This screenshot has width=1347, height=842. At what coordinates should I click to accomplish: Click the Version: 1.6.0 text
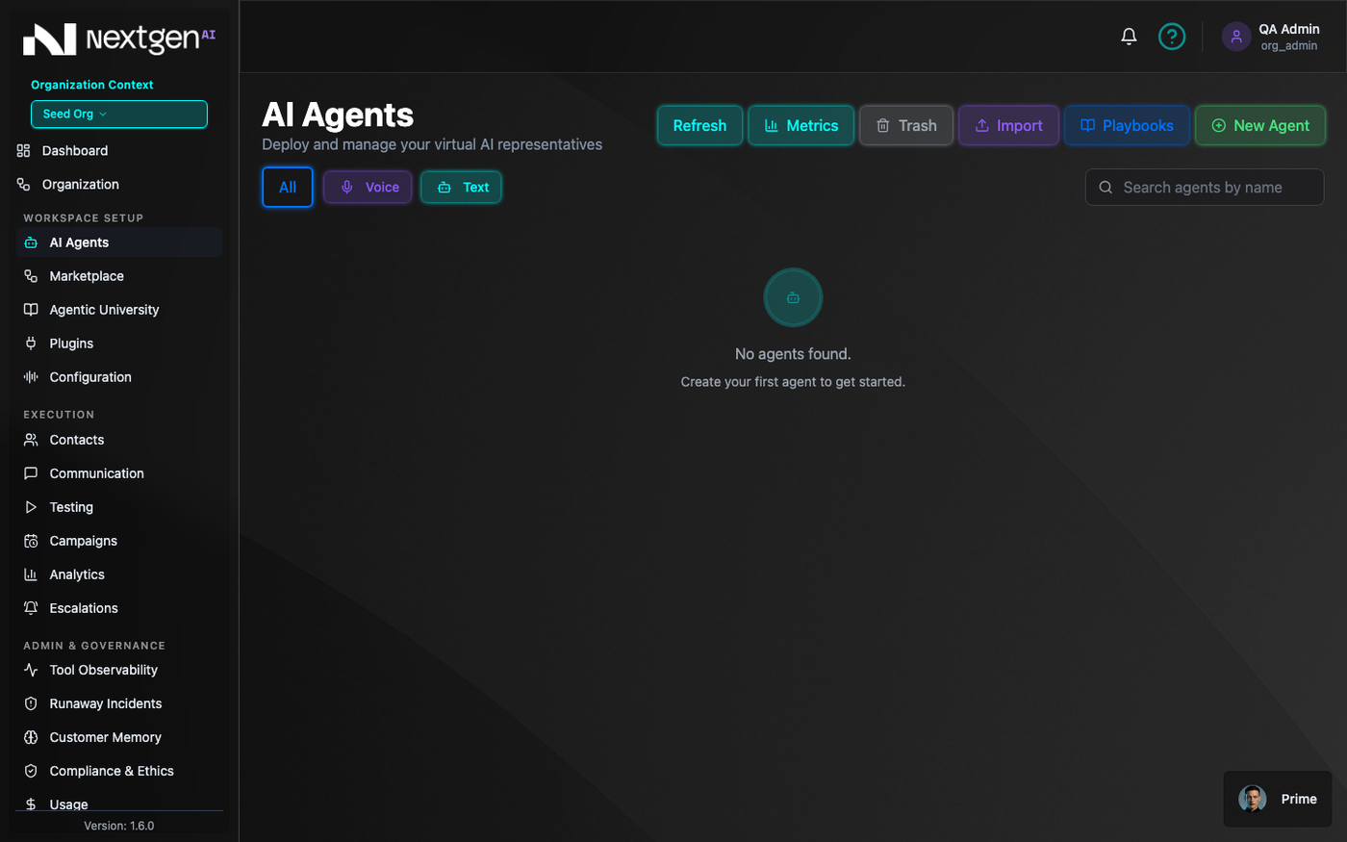pyautogui.click(x=119, y=826)
